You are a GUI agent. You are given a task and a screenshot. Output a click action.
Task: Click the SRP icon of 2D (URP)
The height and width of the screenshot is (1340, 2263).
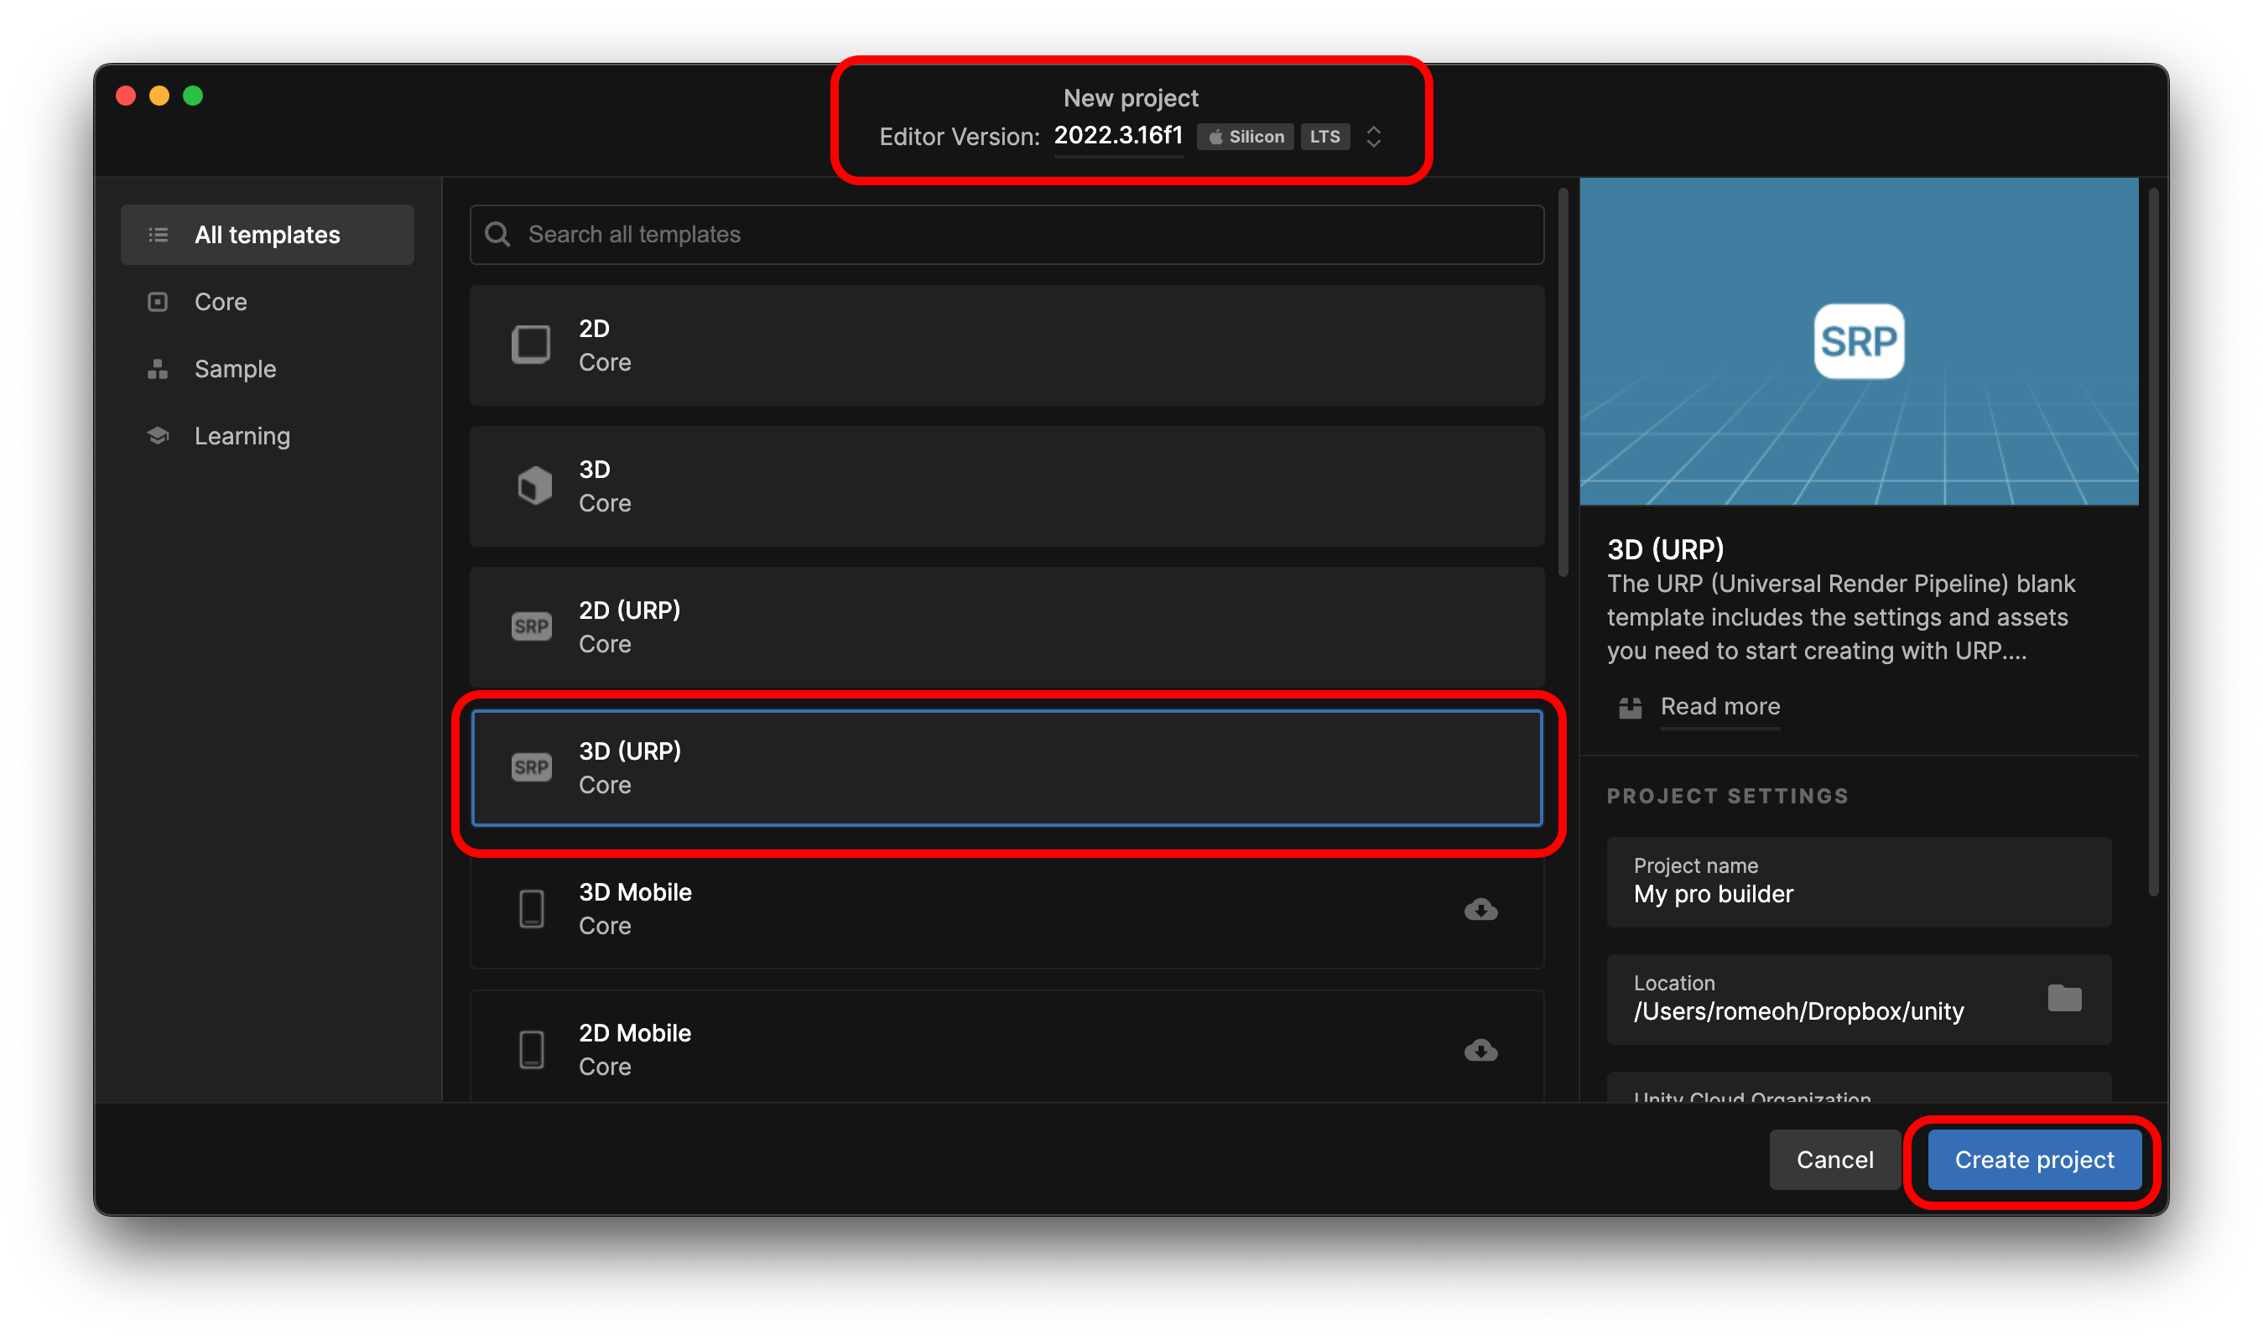[531, 626]
